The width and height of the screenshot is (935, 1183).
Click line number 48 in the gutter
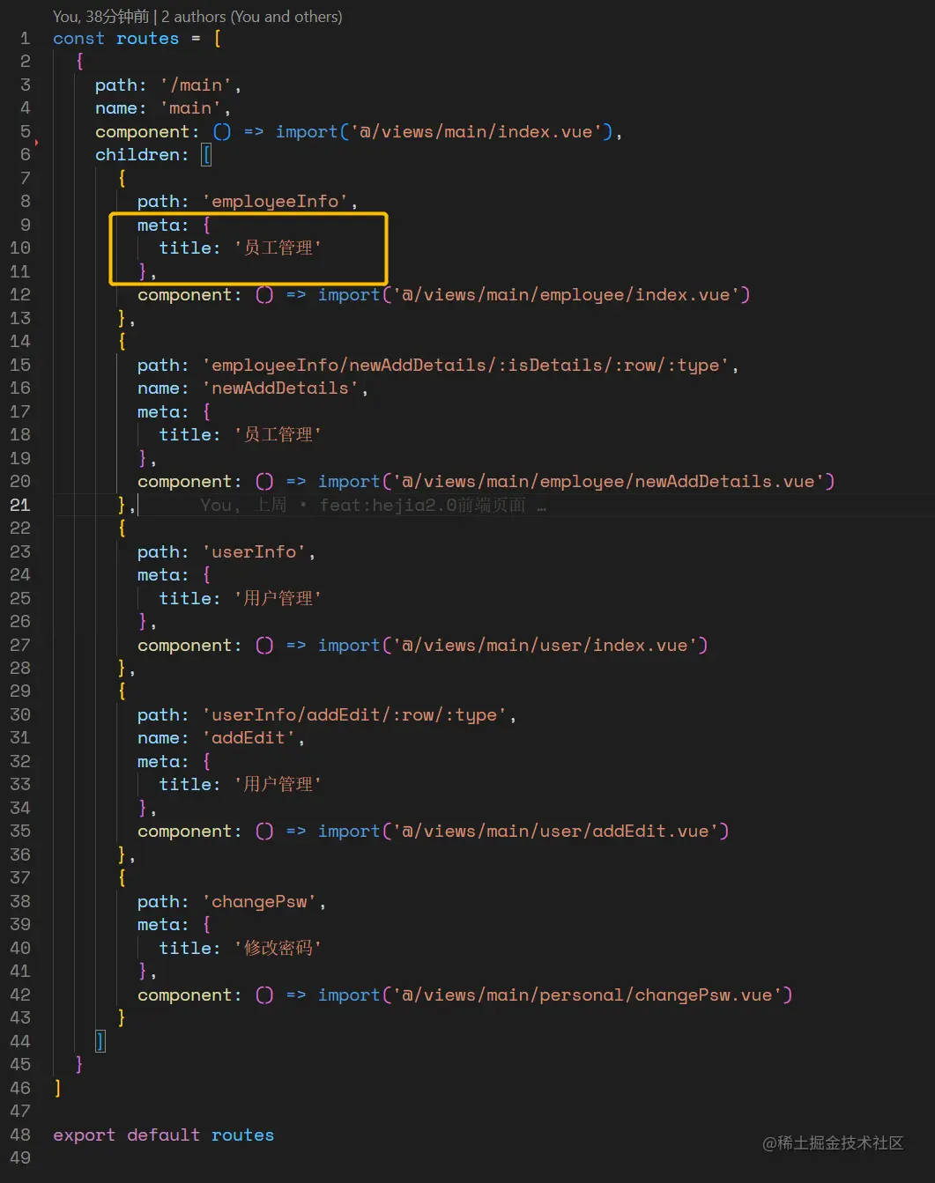coord(20,1135)
